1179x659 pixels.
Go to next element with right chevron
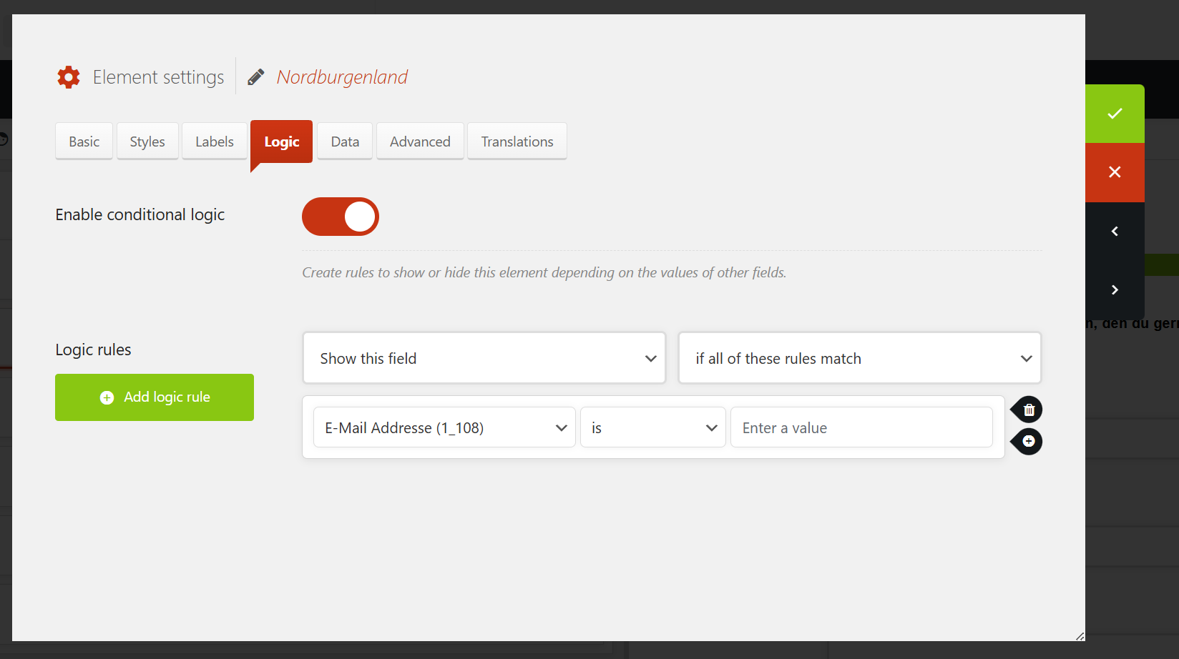(x=1114, y=289)
